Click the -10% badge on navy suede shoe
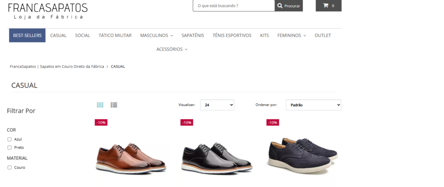444x187 pixels. pos(273,122)
